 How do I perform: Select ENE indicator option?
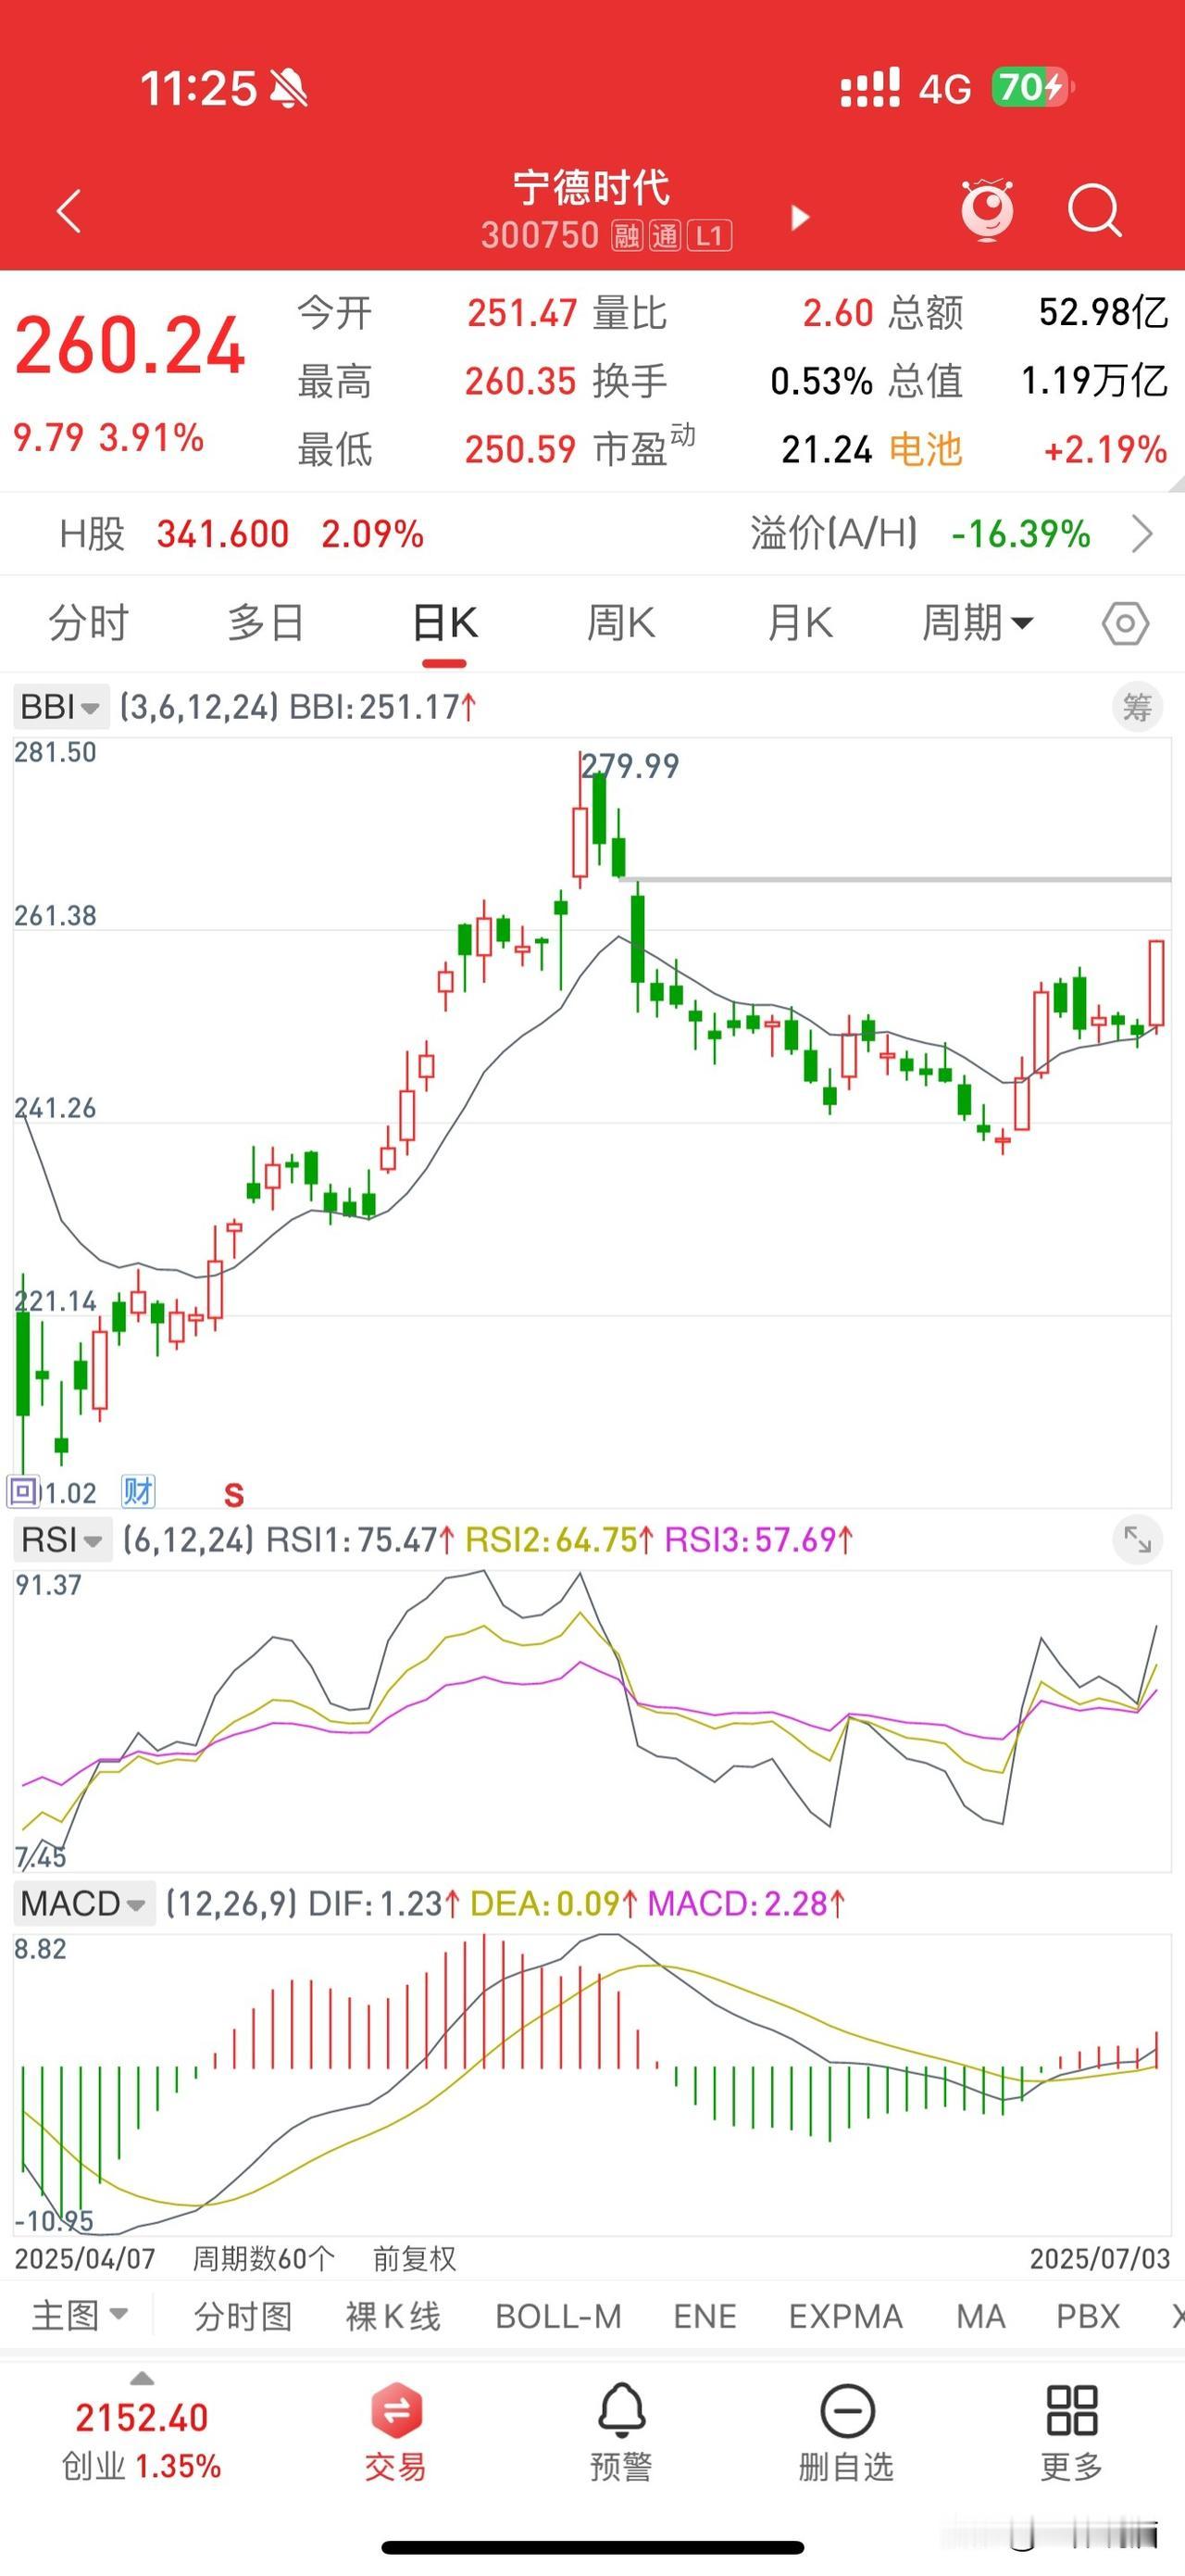705,2316
